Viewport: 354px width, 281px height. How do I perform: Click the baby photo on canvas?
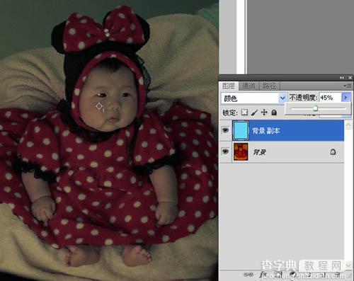pyautogui.click(x=109, y=140)
